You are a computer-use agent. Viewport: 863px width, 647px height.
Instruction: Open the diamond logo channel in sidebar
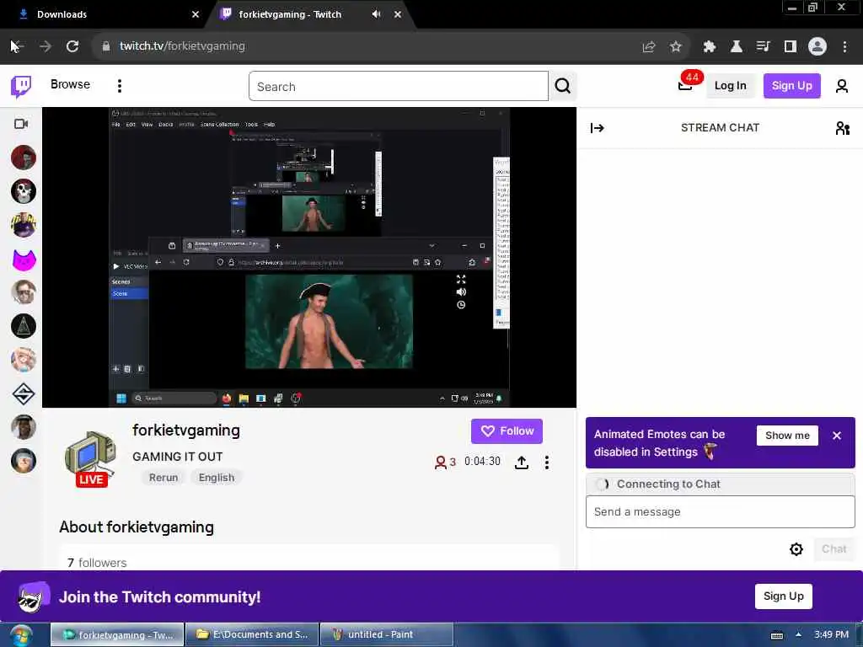[x=24, y=394]
